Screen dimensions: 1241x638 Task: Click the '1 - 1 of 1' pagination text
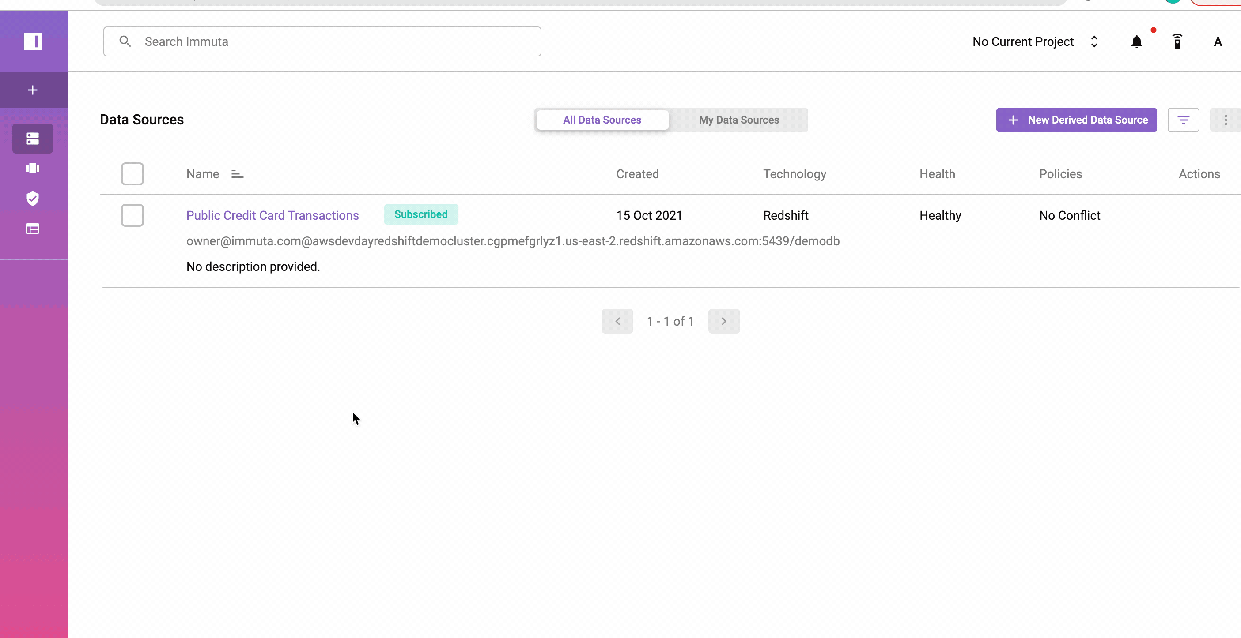click(x=670, y=321)
